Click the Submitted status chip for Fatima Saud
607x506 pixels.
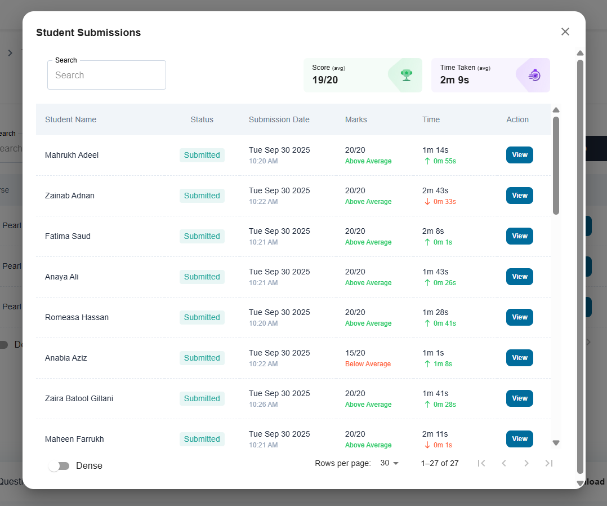pyautogui.click(x=202, y=236)
